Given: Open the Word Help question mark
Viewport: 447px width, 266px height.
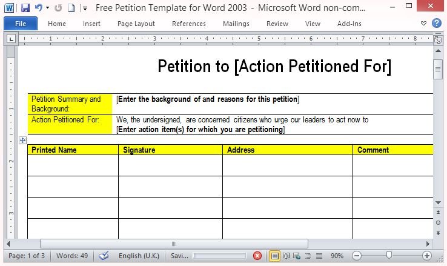Looking at the screenshot, I should coord(436,24).
